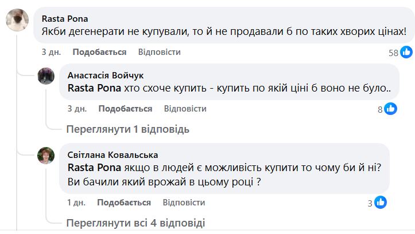The height and width of the screenshot is (234, 415).
Task: Reply to Світлана Ковальська via "Відповісти"
Action: click(x=184, y=203)
